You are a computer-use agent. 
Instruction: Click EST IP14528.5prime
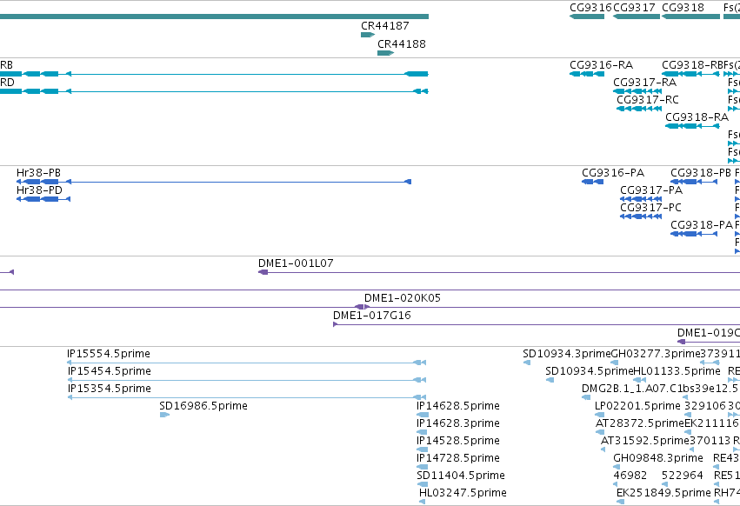tap(458, 441)
